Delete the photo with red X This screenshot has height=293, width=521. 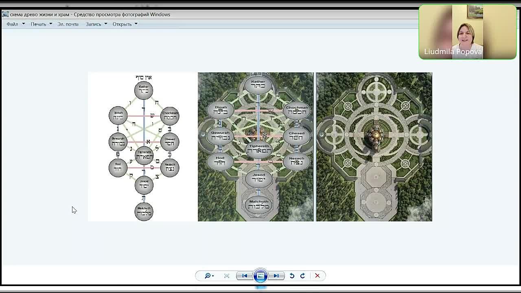pyautogui.click(x=317, y=276)
